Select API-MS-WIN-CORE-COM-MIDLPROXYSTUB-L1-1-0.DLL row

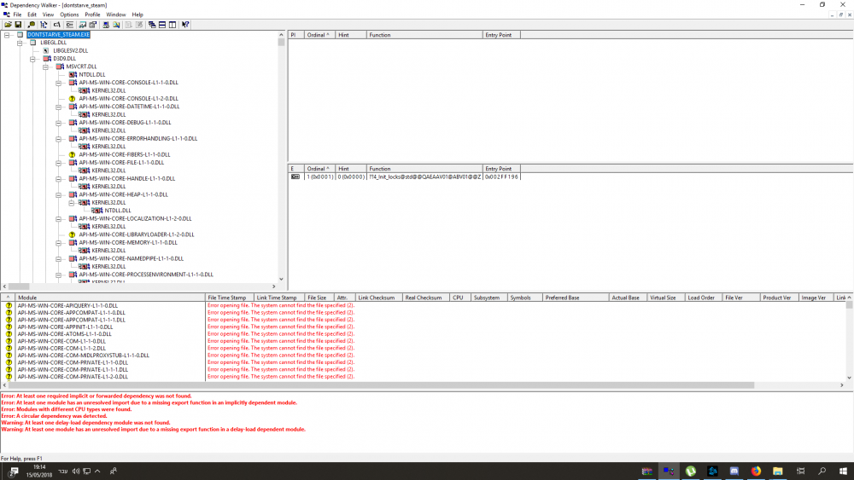pyautogui.click(x=84, y=356)
